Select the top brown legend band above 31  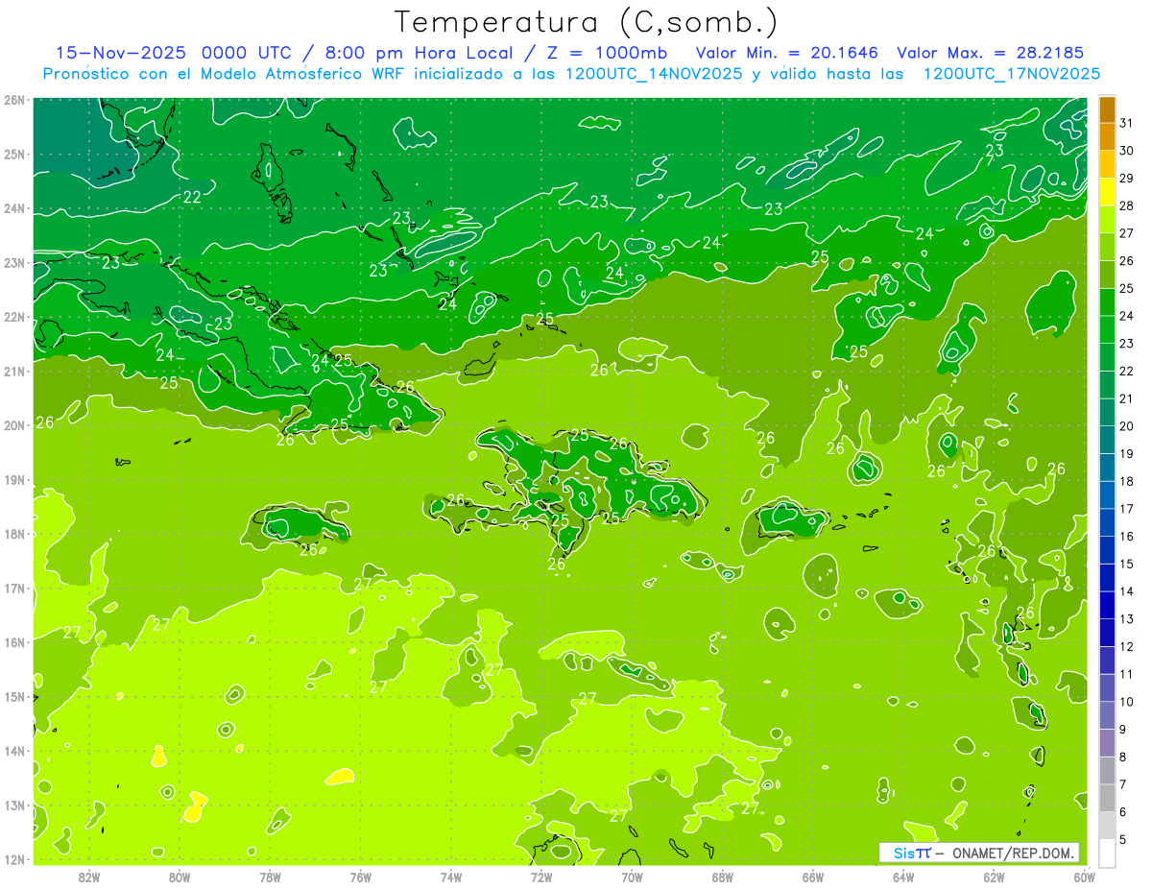1107,109
